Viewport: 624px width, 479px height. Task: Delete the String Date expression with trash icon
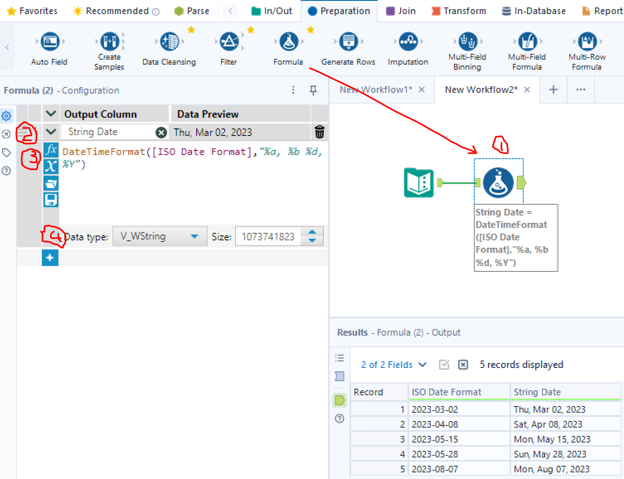319,132
